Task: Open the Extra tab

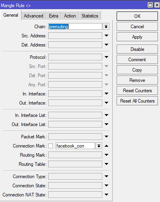Action: 54,16
